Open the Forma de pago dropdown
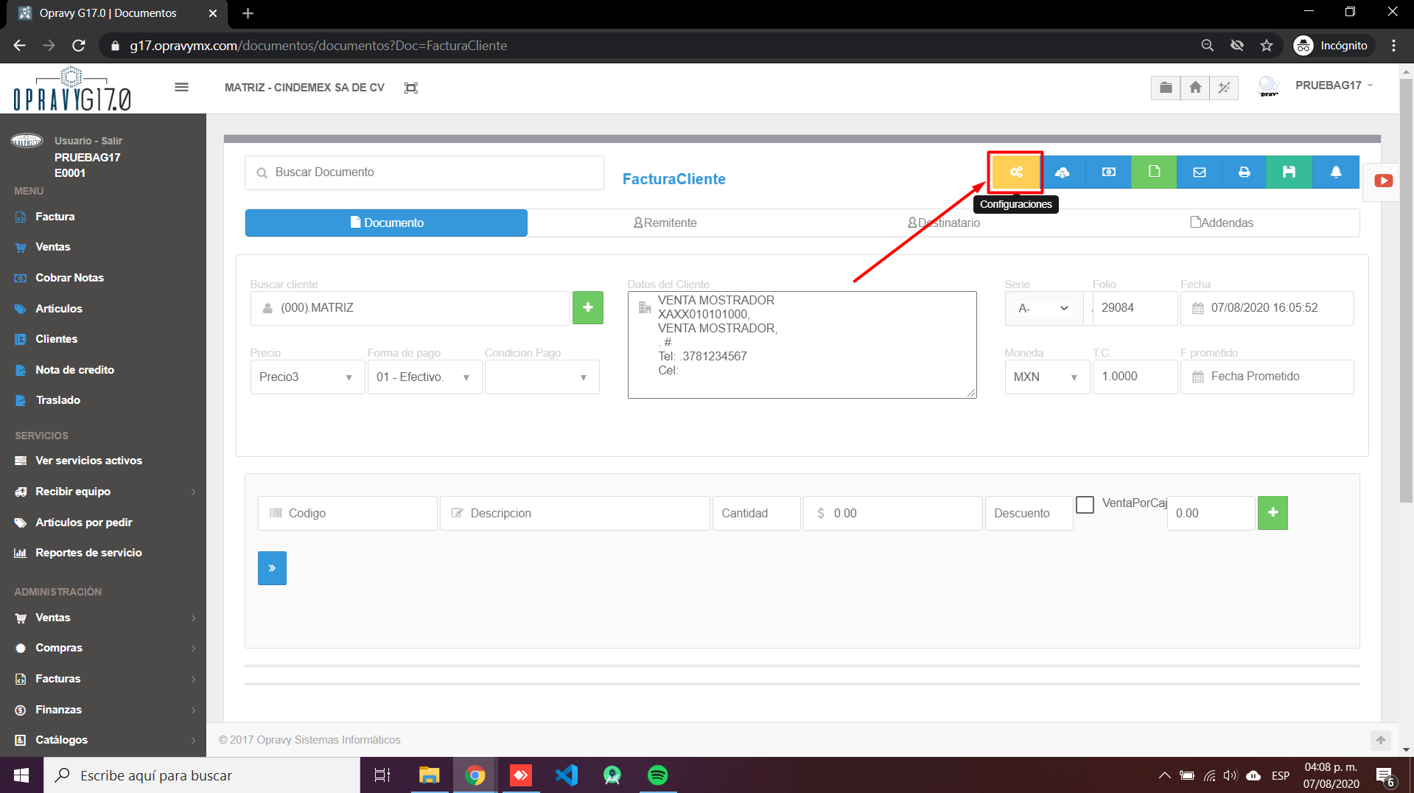1414x793 pixels. (424, 377)
